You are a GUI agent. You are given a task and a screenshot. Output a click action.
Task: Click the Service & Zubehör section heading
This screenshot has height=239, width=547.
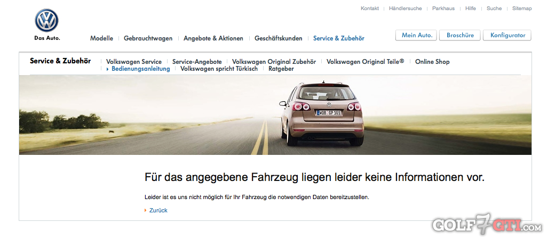click(60, 61)
